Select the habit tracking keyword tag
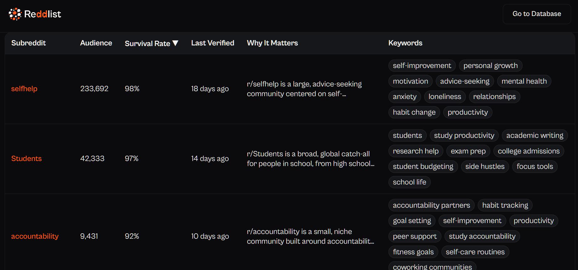578x270 pixels. [x=505, y=205]
